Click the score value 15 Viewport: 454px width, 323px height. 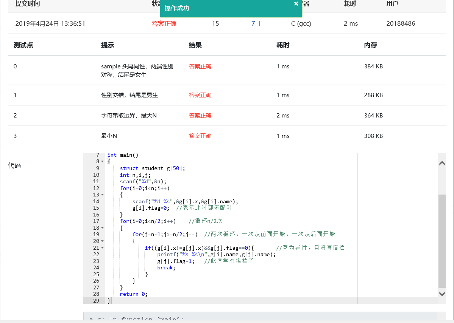pyautogui.click(x=215, y=23)
